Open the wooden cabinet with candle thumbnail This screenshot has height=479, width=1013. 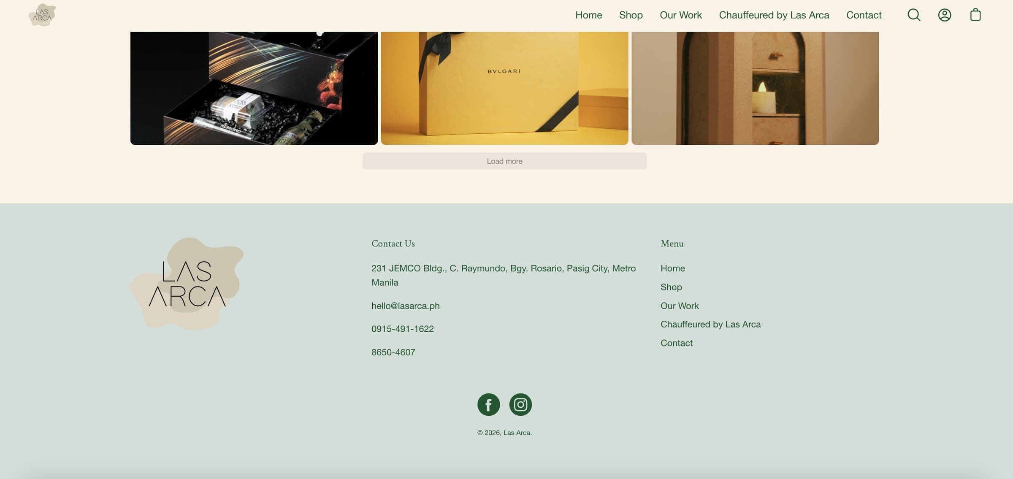755,88
